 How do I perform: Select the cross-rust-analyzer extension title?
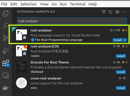pyautogui.click(x=46, y=78)
